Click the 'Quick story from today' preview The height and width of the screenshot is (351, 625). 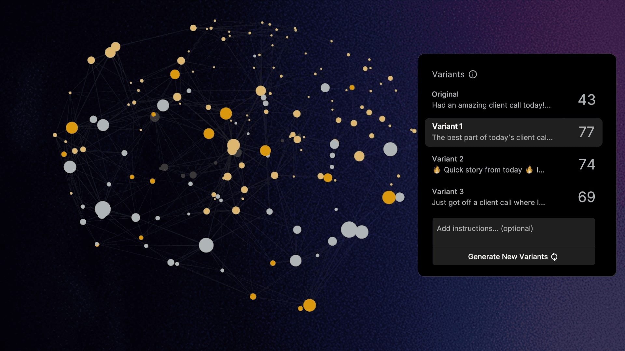coord(482,170)
